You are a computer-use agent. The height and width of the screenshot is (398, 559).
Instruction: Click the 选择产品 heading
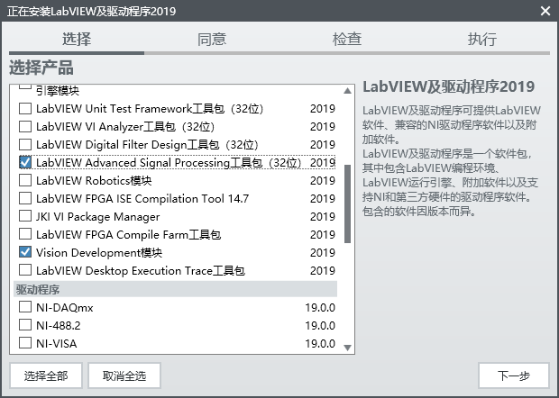41,68
